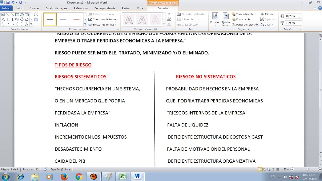Minimize the ribbon with caret icon
322x181 pixels.
coord(315,8)
